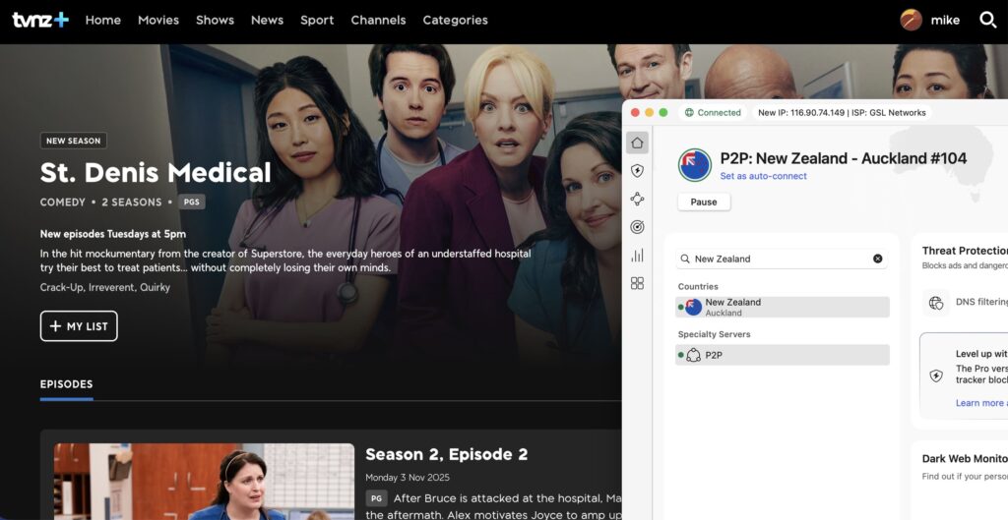Viewport: 1008px width, 520px height.
Task: Click the P2P specialty server icon
Action: [693, 355]
